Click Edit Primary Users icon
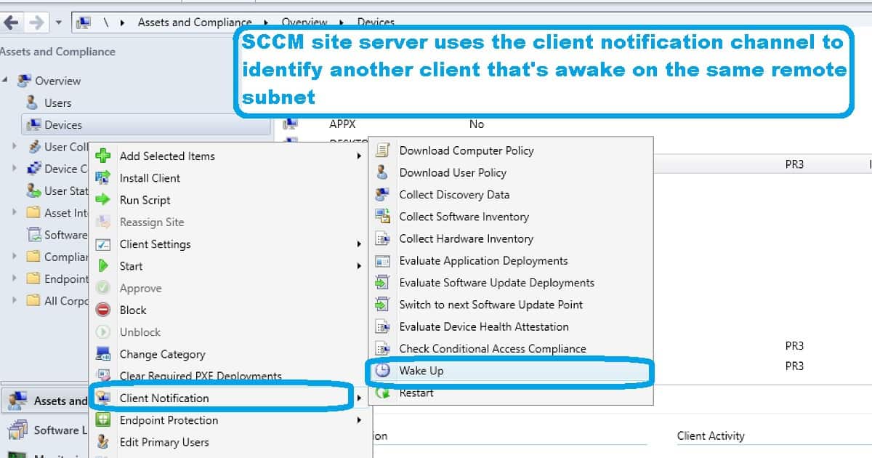872x458 pixels. pos(104,442)
